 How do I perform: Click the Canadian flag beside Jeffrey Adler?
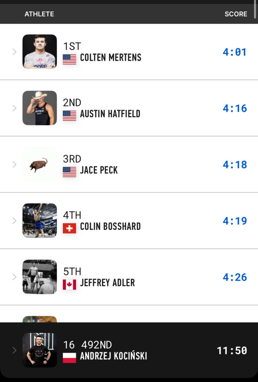coord(69,284)
